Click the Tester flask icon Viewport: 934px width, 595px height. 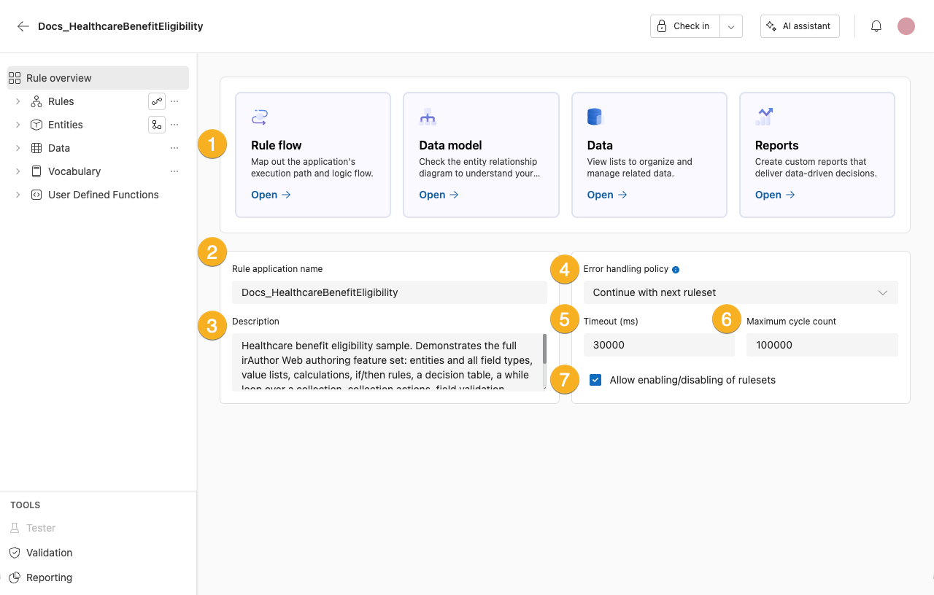pyautogui.click(x=15, y=528)
